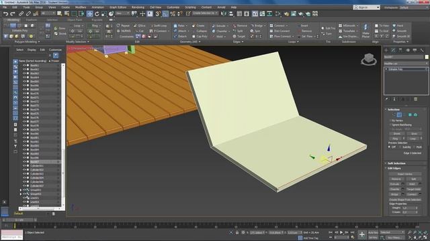
Task: Open the Modifier List dropdown
Action: pos(406,64)
